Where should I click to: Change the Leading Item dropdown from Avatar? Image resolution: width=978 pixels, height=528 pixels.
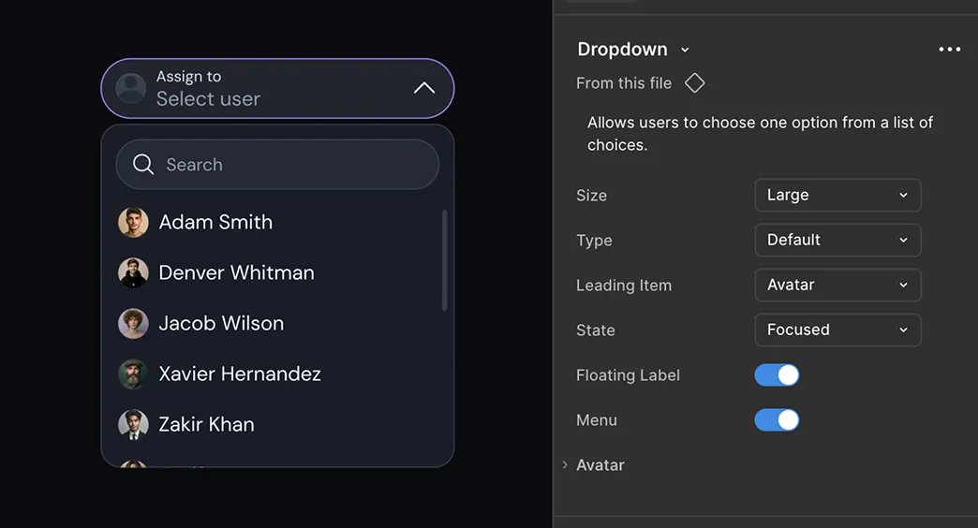(837, 286)
